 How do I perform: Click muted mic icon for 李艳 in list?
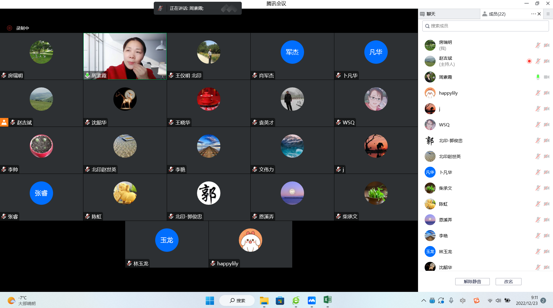538,236
